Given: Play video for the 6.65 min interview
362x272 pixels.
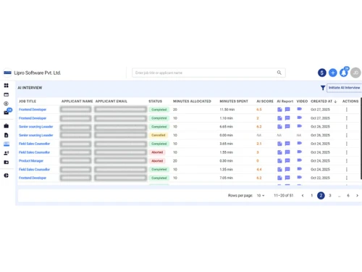Looking at the screenshot, I should click(x=299, y=126).
